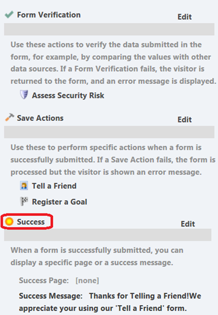Click the Form Verification heading

(49, 15)
